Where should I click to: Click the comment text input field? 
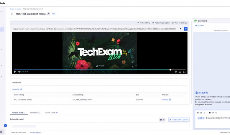tap(212, 122)
